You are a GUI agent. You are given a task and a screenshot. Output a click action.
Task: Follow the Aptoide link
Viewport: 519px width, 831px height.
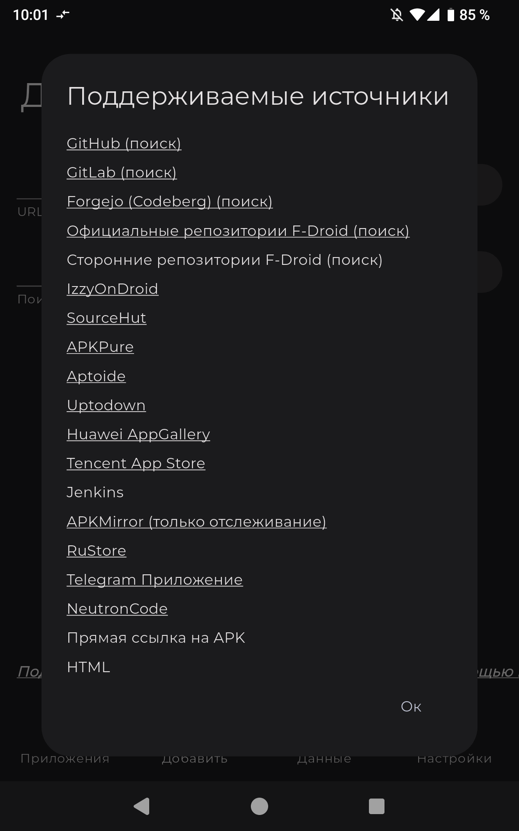[x=96, y=376]
